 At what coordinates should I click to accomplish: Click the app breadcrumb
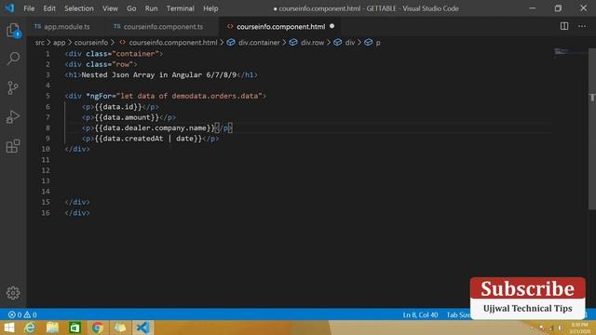(x=59, y=43)
